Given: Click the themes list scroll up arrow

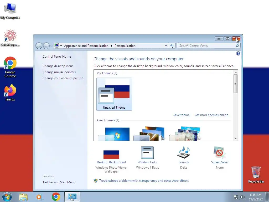Looking at the screenshot, I should [x=236, y=72].
